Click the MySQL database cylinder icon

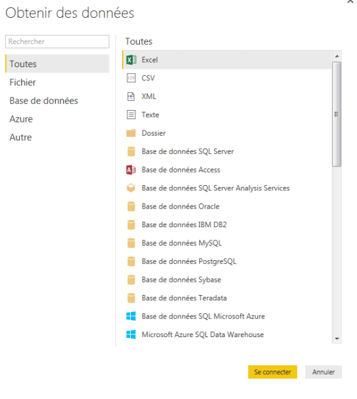pos(131,243)
